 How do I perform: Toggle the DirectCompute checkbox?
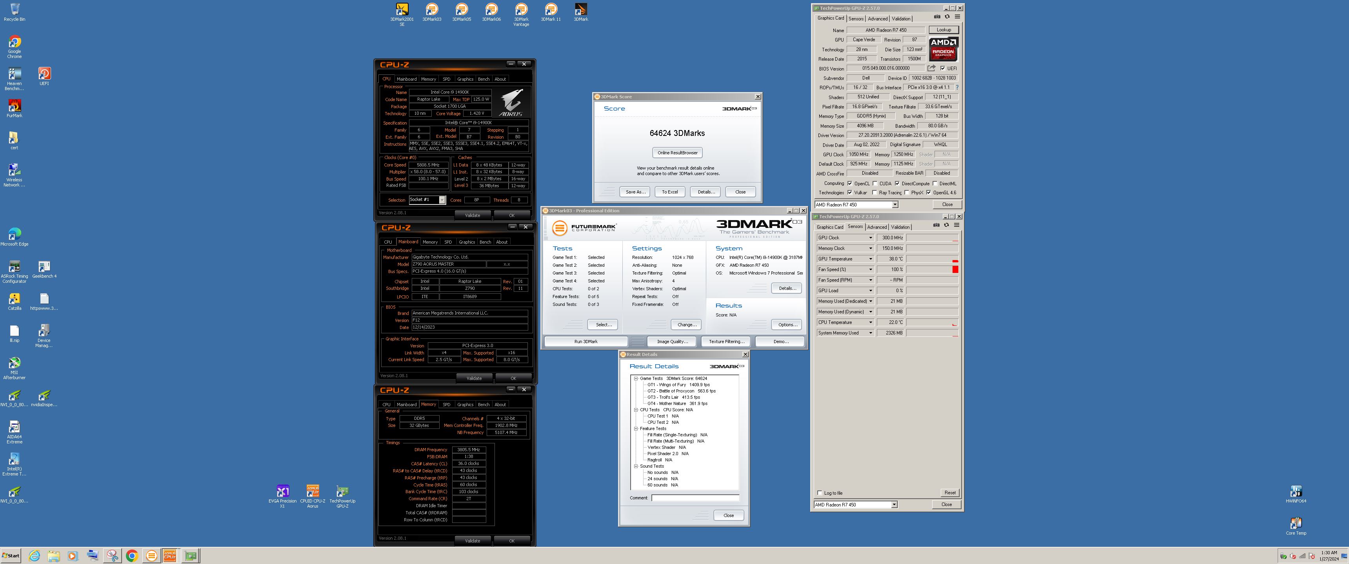(x=897, y=184)
